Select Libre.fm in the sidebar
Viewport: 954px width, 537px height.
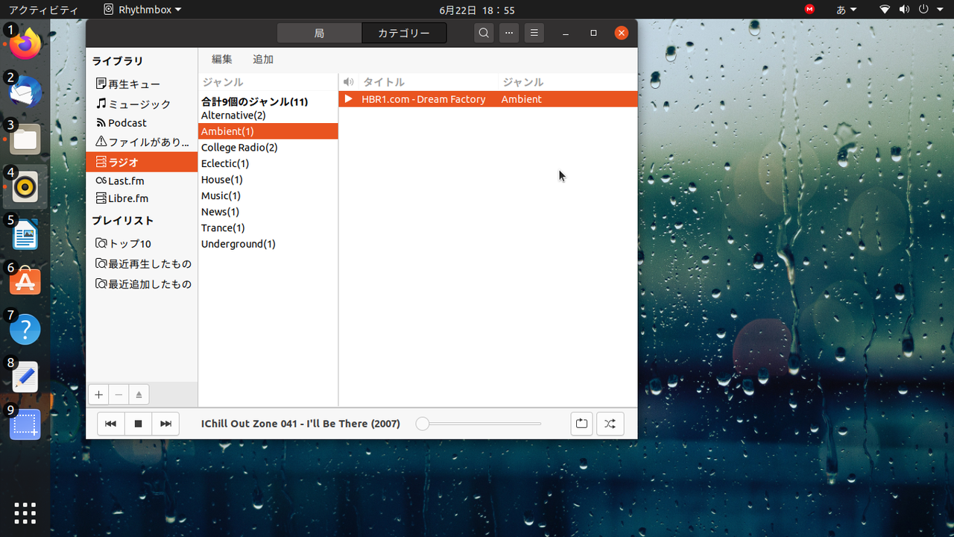point(142,198)
